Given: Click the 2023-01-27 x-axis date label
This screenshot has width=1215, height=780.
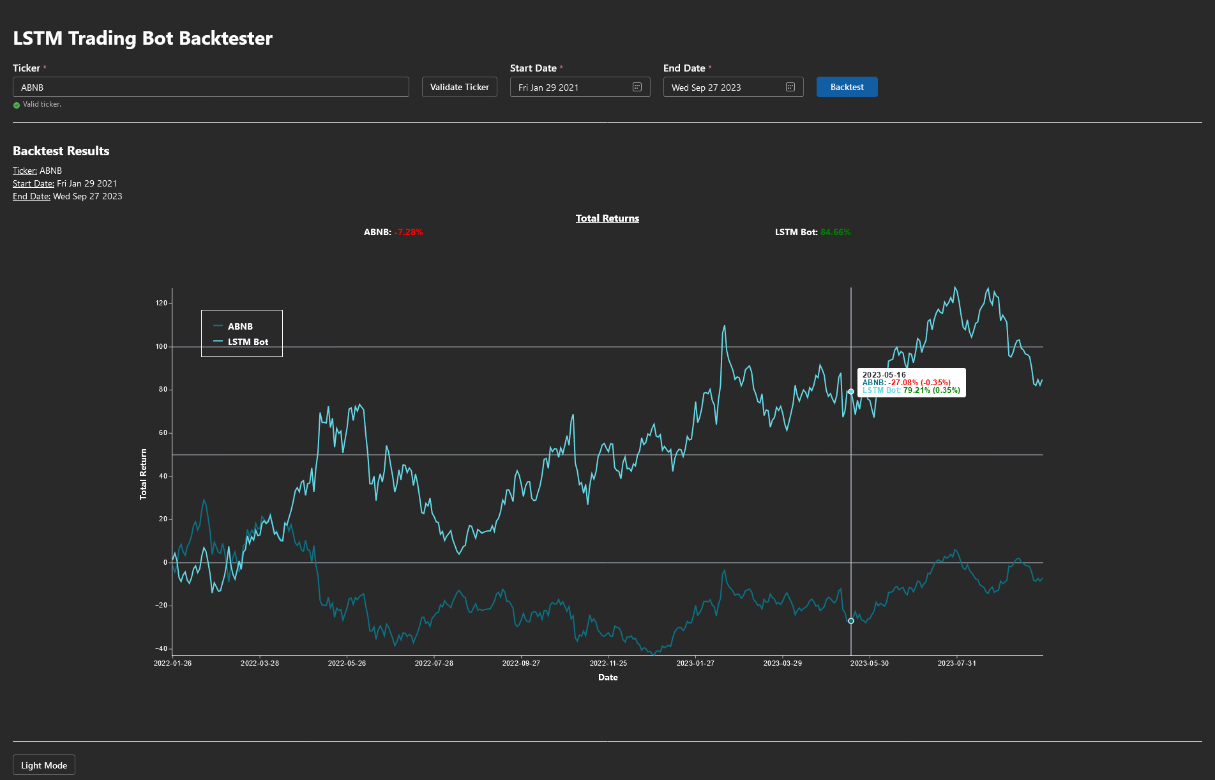Looking at the screenshot, I should (x=695, y=663).
